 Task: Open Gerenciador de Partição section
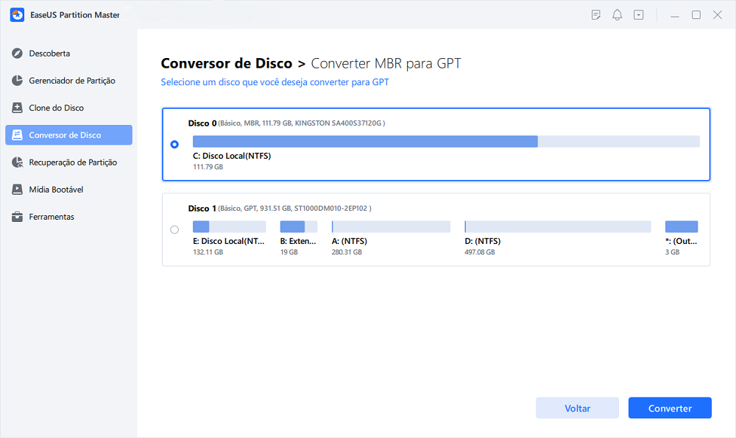(x=68, y=81)
